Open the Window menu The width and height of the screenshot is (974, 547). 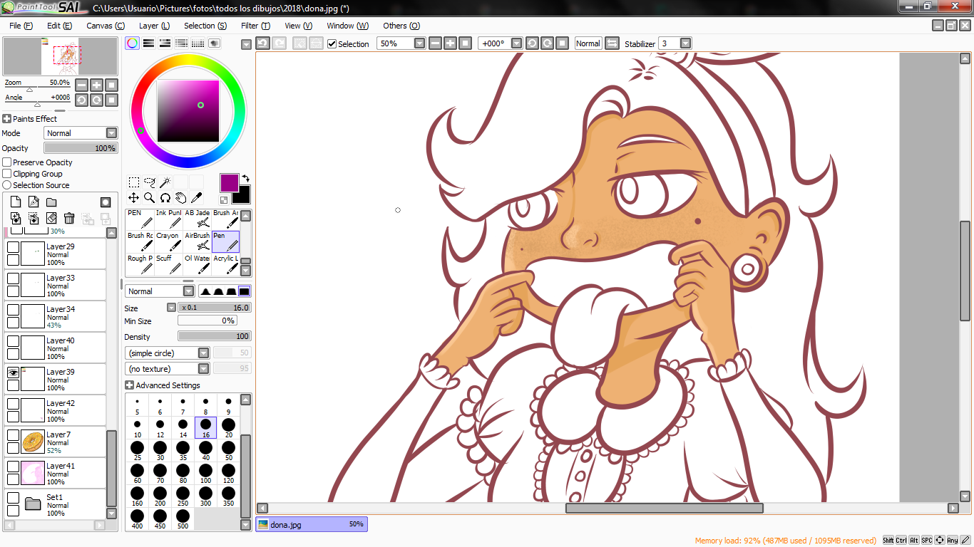(347, 26)
